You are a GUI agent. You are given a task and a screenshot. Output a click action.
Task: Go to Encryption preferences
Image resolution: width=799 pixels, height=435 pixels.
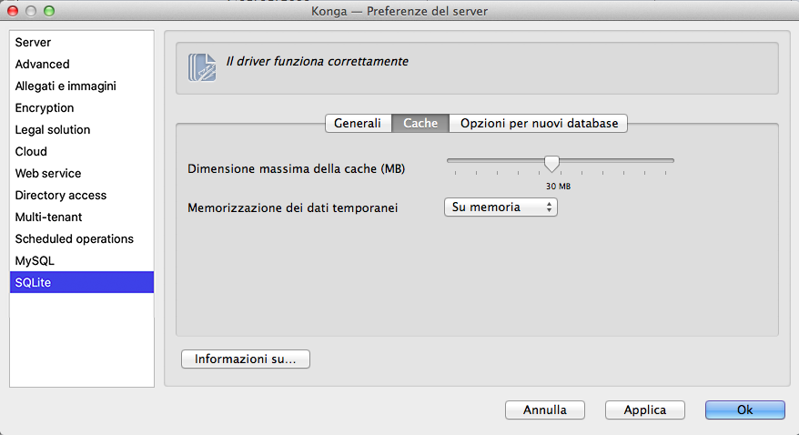click(x=45, y=108)
